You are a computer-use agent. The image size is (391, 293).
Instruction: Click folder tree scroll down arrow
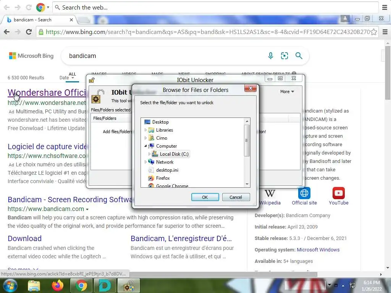click(247, 184)
